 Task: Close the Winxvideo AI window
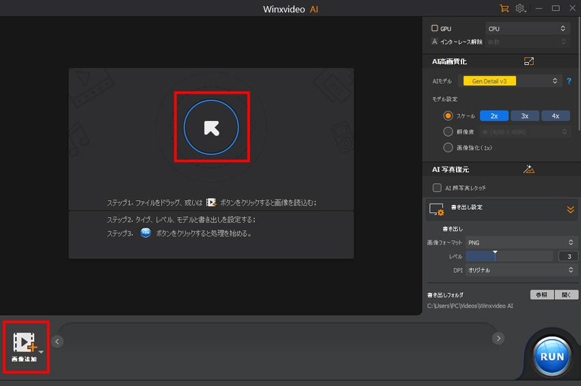click(573, 8)
